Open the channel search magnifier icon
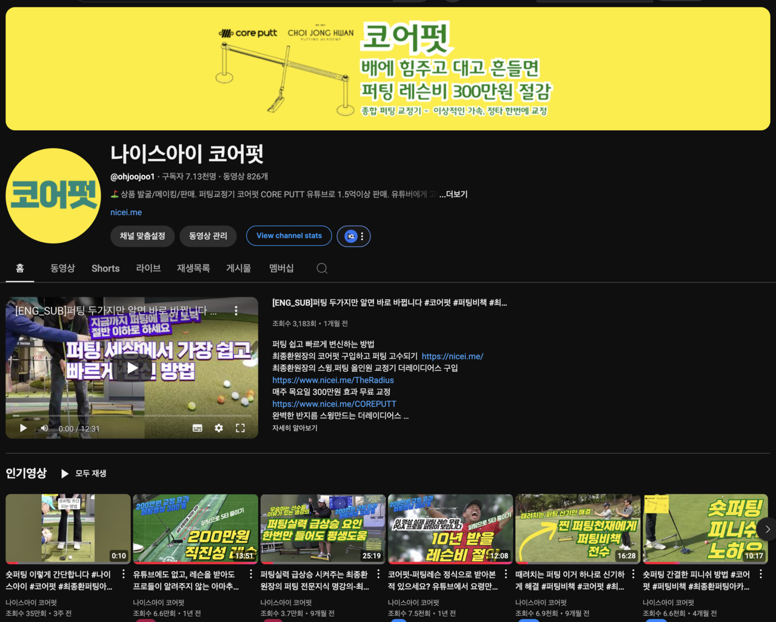 (x=322, y=268)
